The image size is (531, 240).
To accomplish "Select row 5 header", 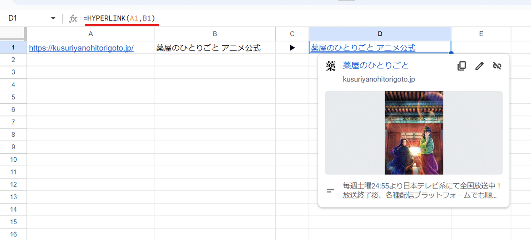I will (x=13, y=97).
